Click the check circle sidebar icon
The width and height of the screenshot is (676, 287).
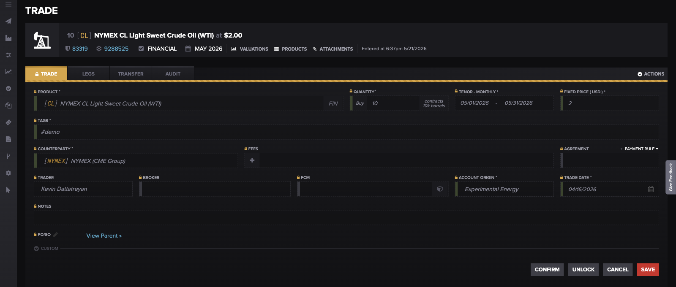(x=8, y=89)
